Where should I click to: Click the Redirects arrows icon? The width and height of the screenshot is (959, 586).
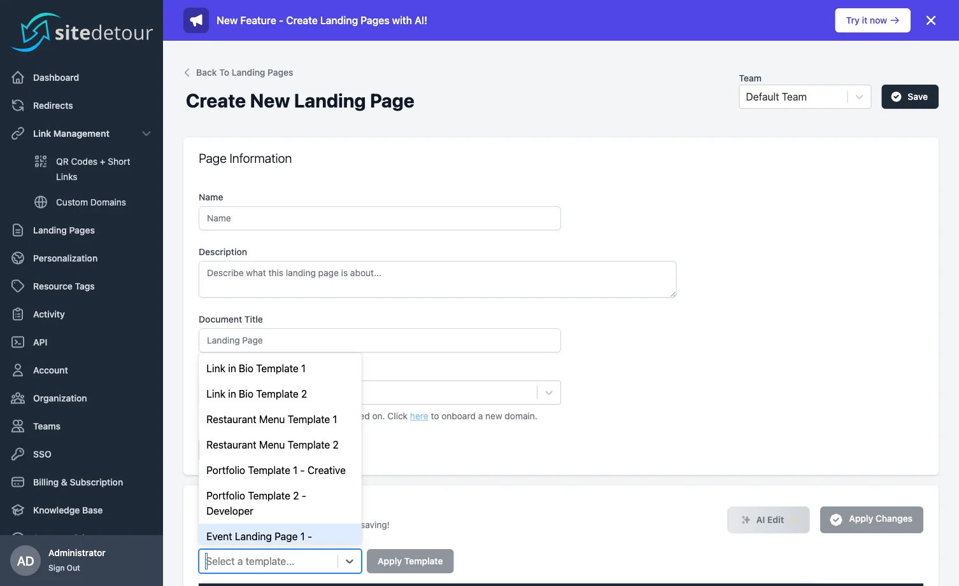tap(19, 105)
